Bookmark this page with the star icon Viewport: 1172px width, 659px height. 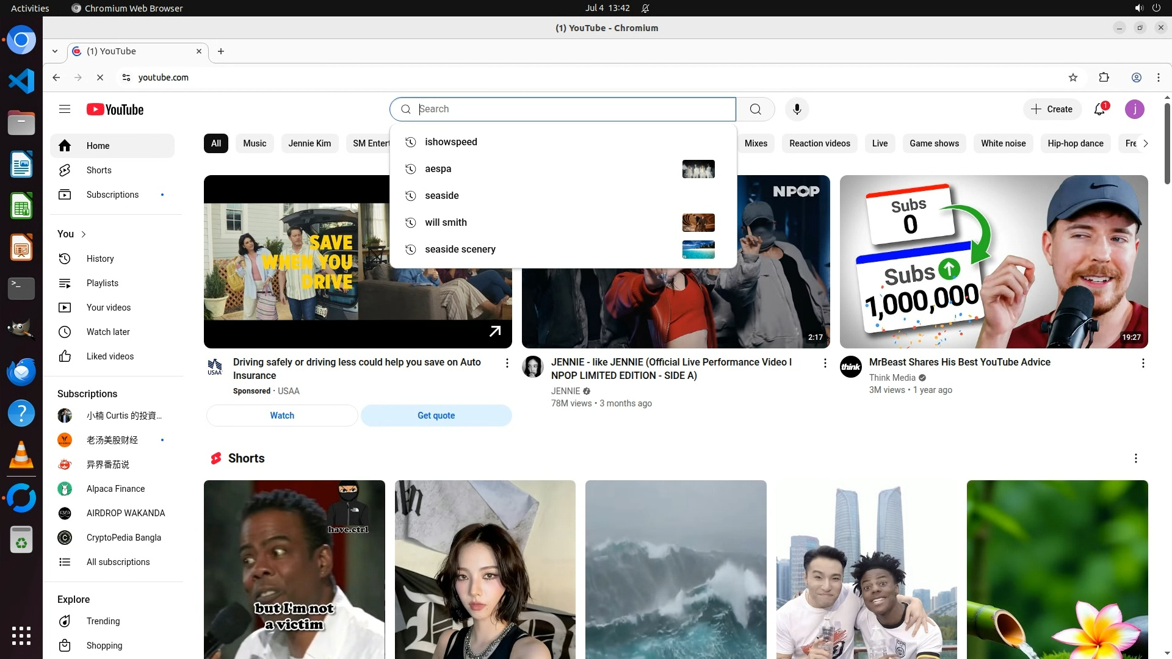pos(1073,77)
